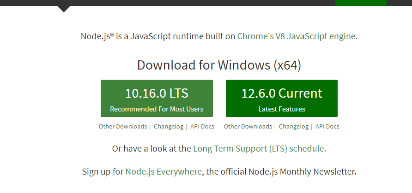Click the "Recommended For Most Users" subtitle
Viewport: 412px width, 193px height.
point(157,109)
